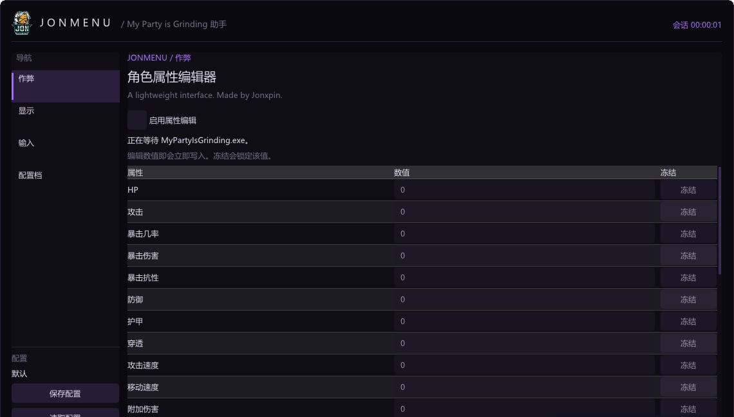Freeze the 防御 attribute value

(688, 300)
